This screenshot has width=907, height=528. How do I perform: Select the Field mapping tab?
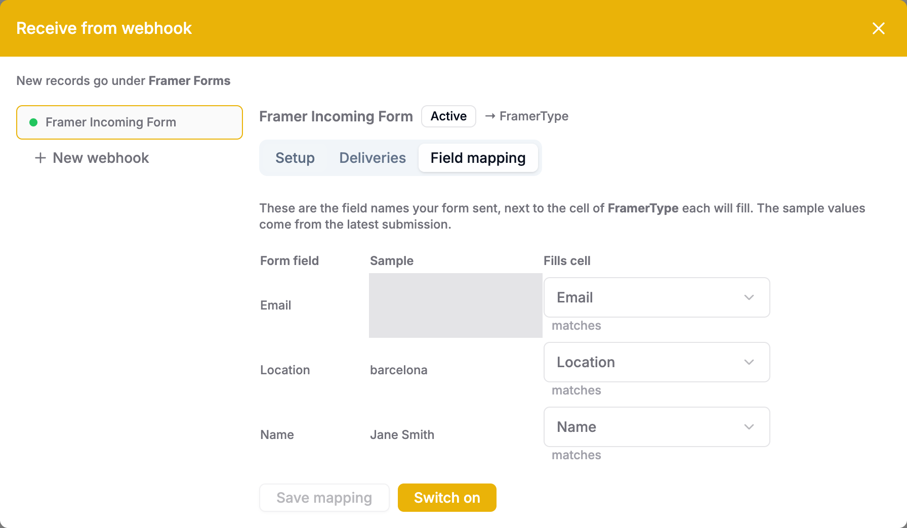478,158
